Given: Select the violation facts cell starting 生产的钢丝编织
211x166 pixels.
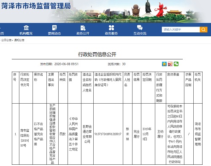Looking at the screenshot, I should pos(52,134).
